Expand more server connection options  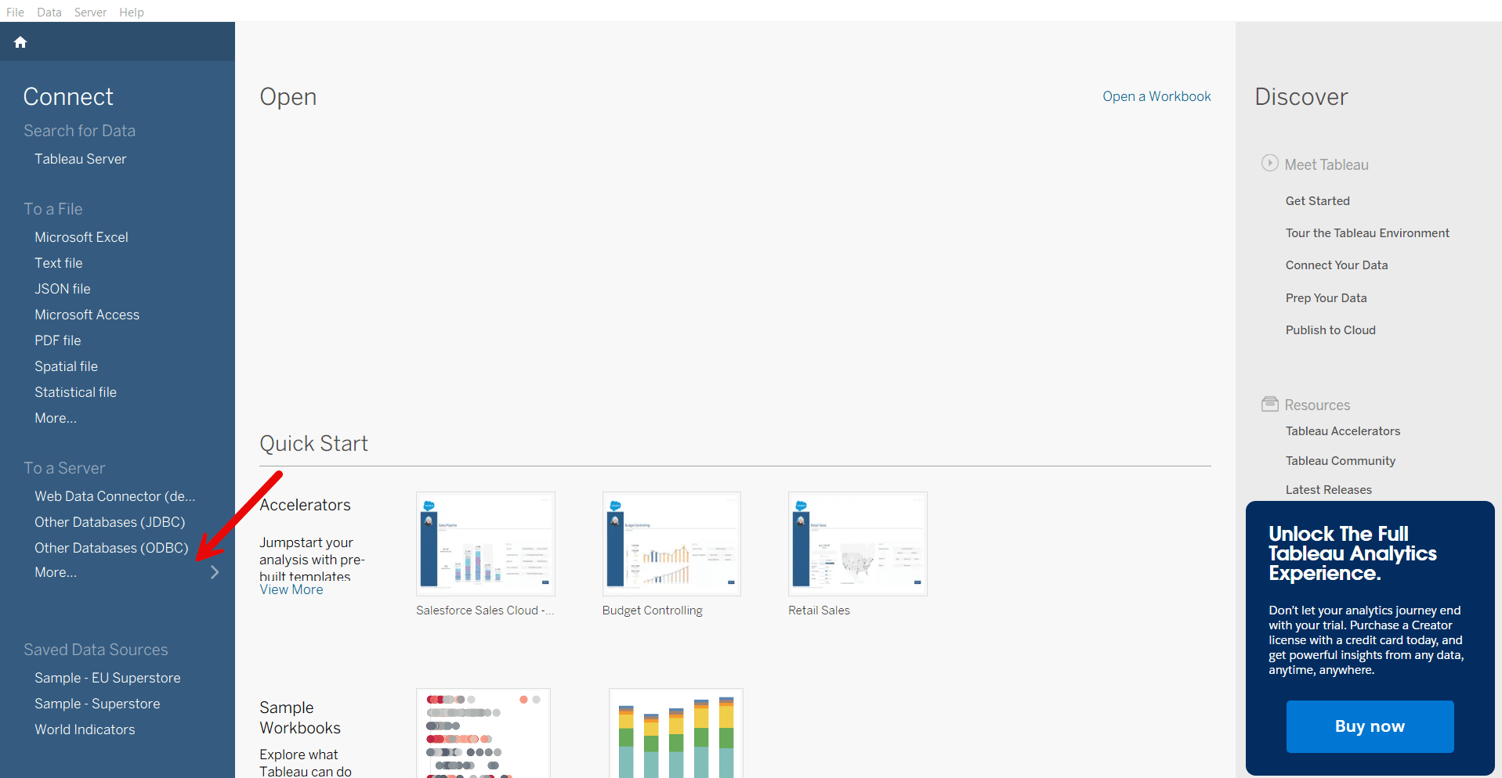pyautogui.click(x=55, y=572)
